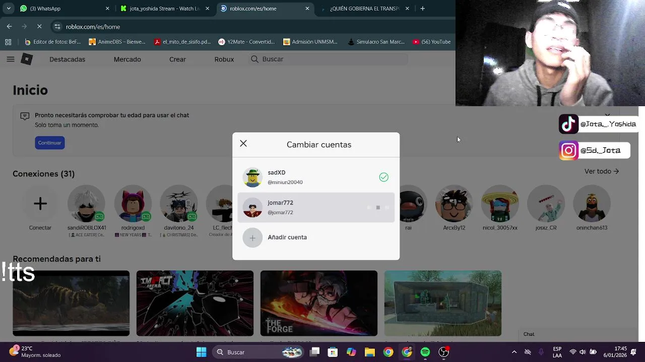Click the Windows Start button
Screen dimensions: 645x362
pos(201,352)
